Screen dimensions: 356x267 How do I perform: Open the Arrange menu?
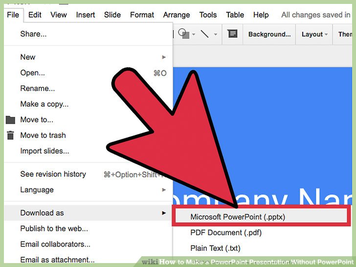click(x=177, y=15)
